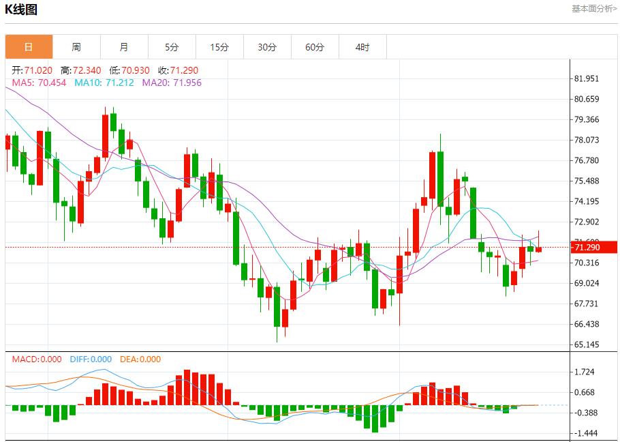Click the MACD value label
The height and width of the screenshot is (442, 620).
(x=36, y=359)
